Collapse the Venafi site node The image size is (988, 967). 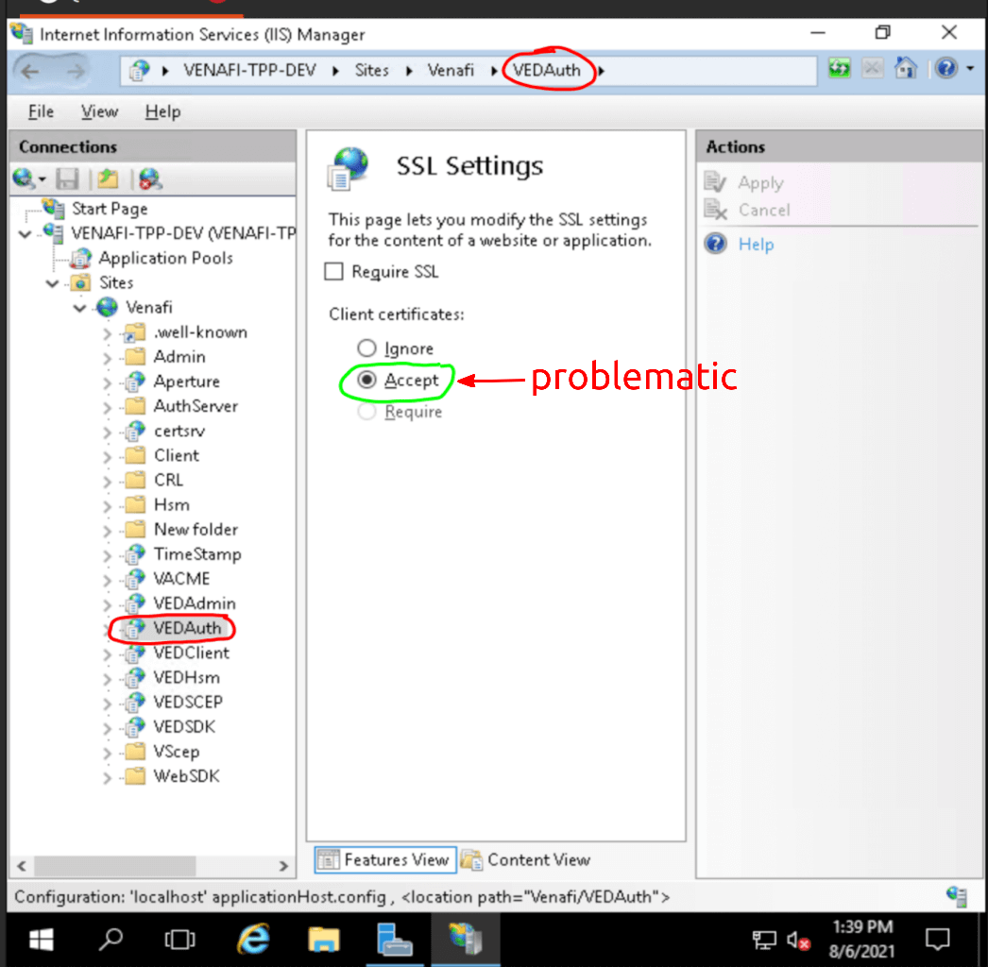tap(80, 307)
